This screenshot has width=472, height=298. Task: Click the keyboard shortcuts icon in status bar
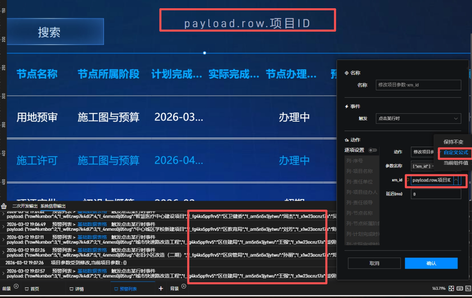pyautogui.click(x=460, y=289)
